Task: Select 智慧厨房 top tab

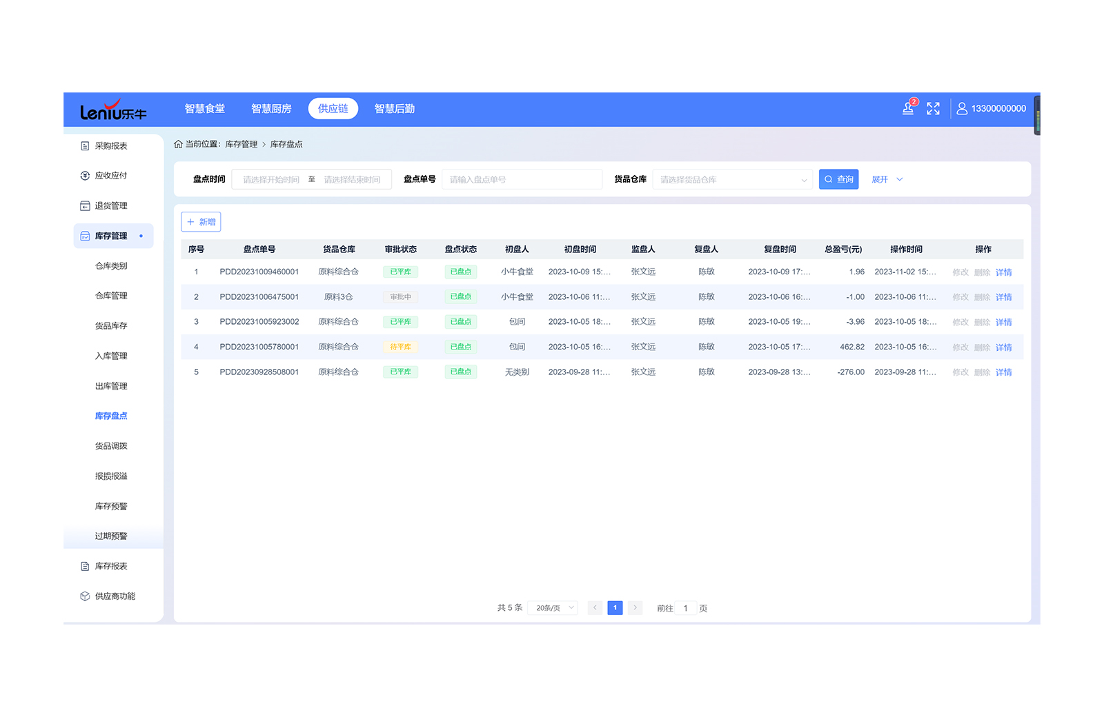Action: pyautogui.click(x=271, y=109)
